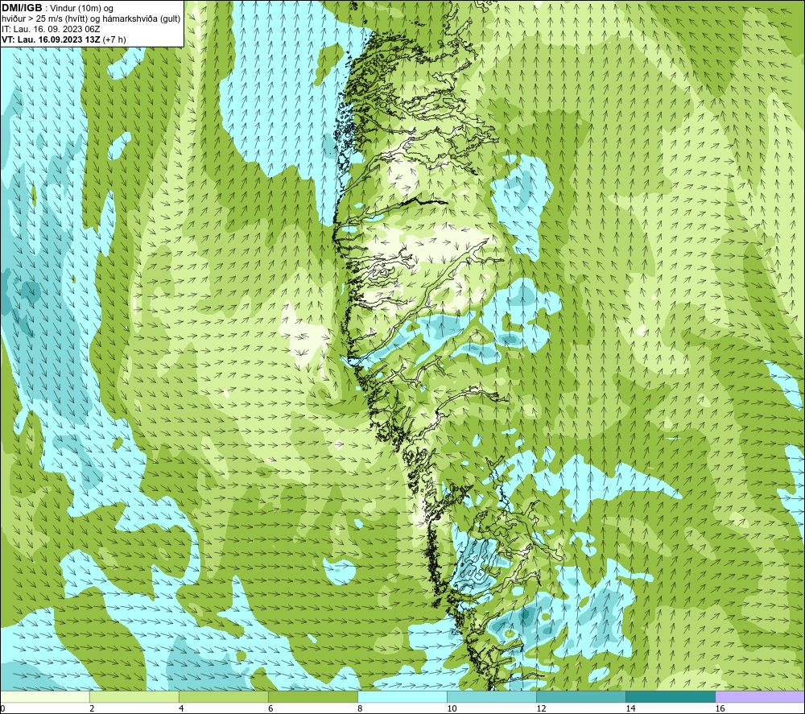Viewport: 805px width, 714px height.
Task: Click the scale label "16"
Action: pos(719,708)
